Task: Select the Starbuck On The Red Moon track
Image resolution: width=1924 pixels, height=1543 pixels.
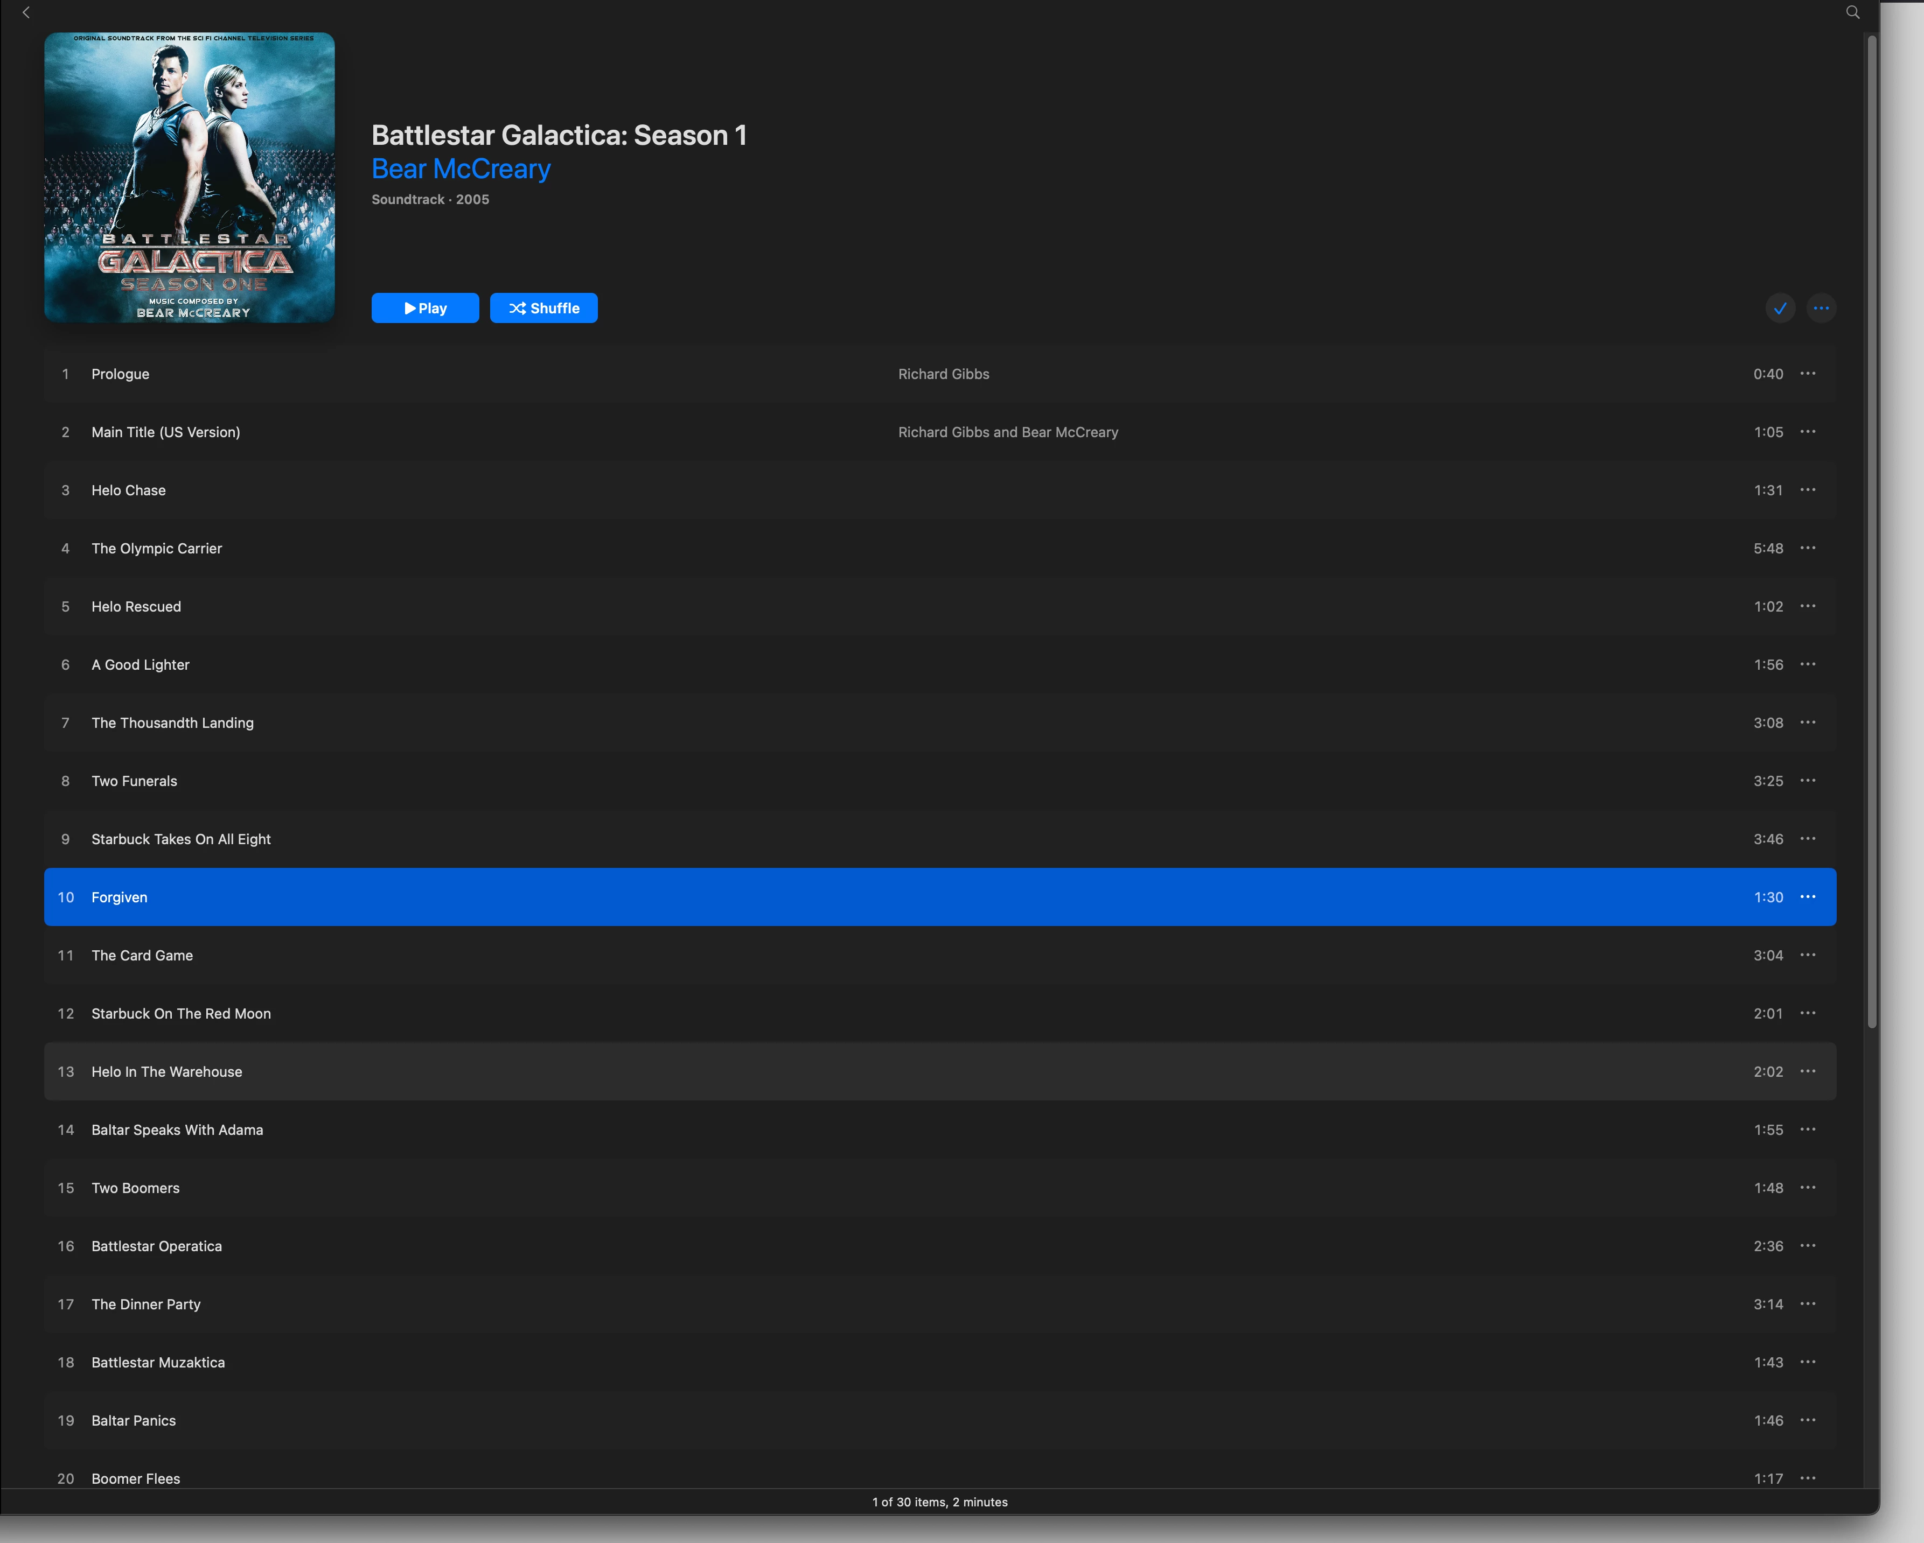Action: (x=181, y=1014)
